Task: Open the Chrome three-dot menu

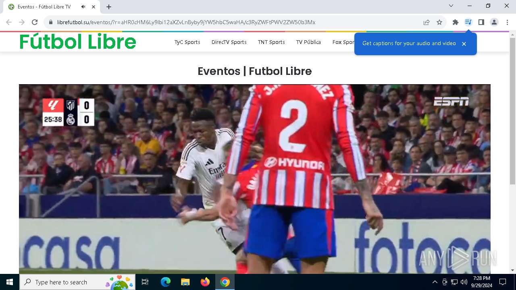Action: (507, 22)
